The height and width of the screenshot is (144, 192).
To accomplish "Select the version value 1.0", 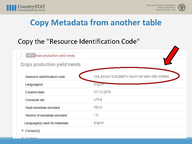I will [96, 115].
